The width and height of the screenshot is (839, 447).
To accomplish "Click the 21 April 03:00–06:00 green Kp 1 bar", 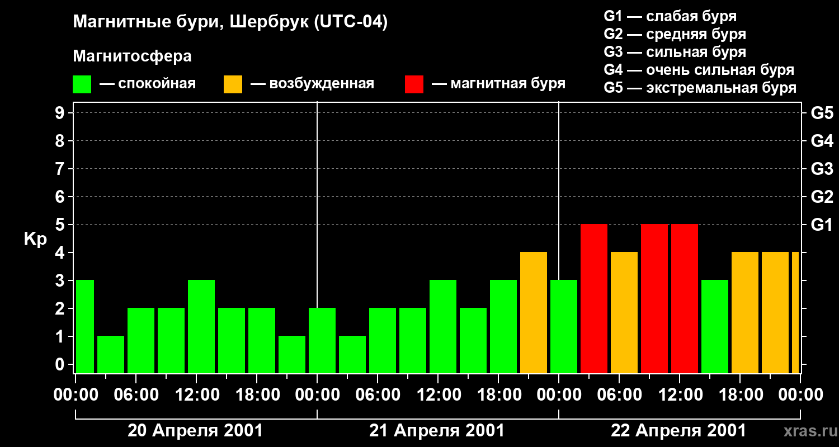I will pyautogui.click(x=352, y=354).
